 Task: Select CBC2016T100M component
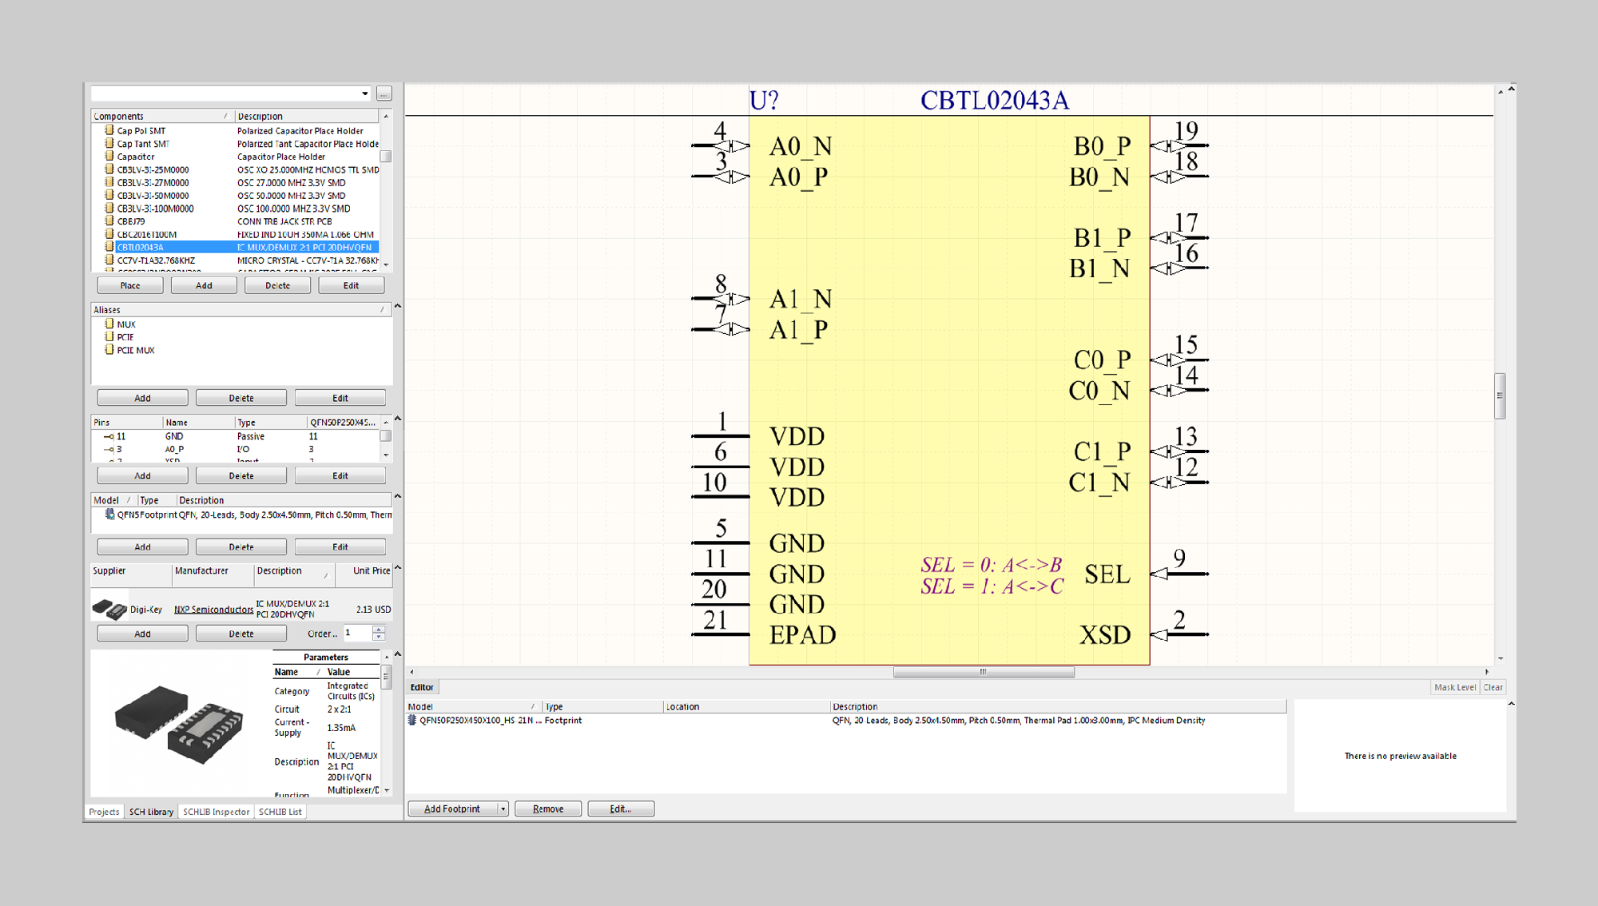(235, 234)
